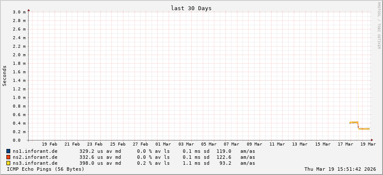Click the blue ns1.inforant.de legend swatch
This screenshot has width=383, height=175.
tap(9, 151)
